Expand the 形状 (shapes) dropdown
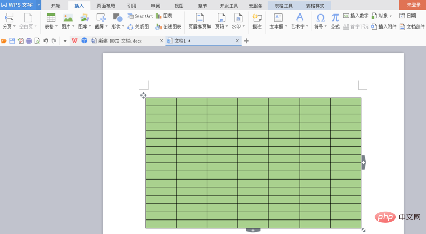Image resolution: width=426 pixels, height=234 pixels. pyautogui.click(x=118, y=26)
